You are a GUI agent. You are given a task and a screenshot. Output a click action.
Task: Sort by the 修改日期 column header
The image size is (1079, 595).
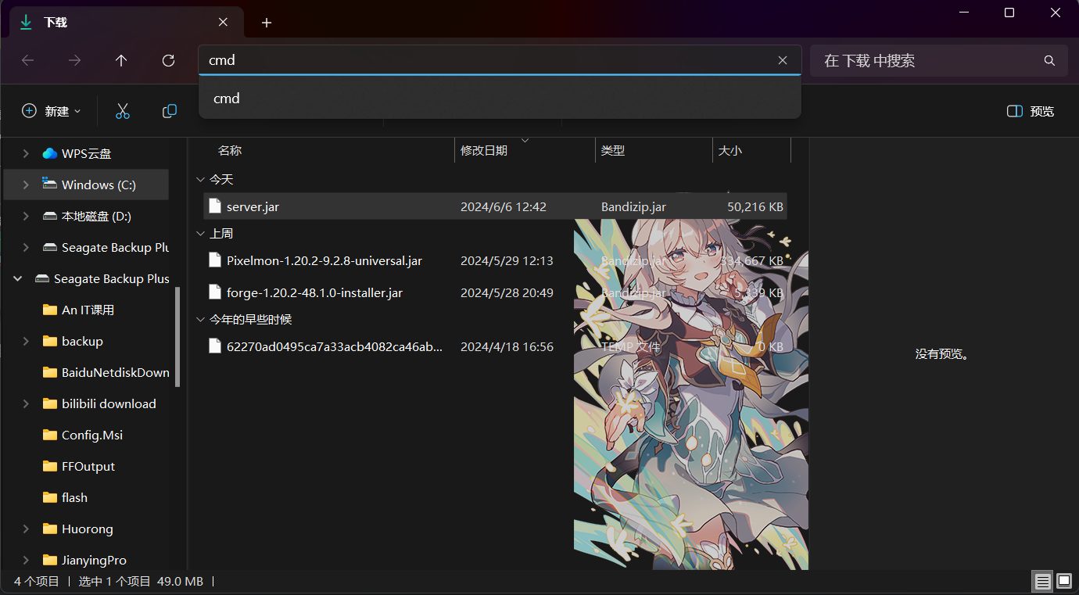(x=484, y=150)
